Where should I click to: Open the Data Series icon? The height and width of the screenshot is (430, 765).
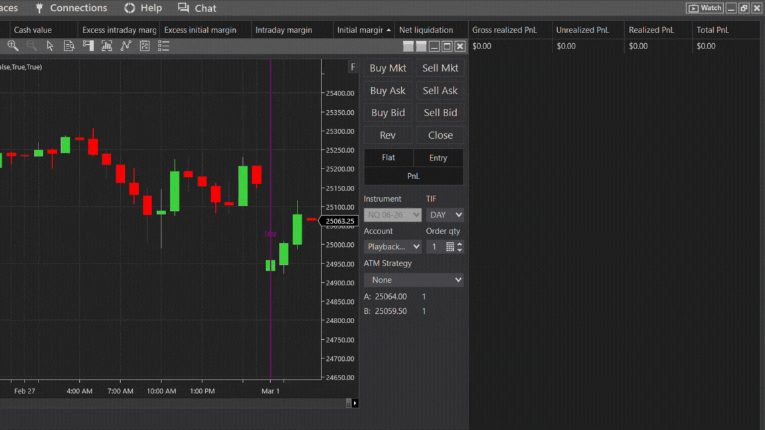coord(69,46)
